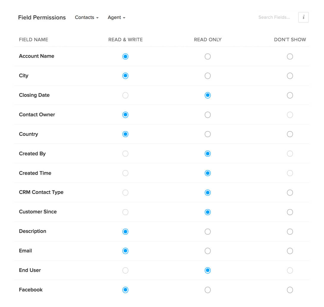Select Don't Show for Email
Viewport: 324px width, 307px height.
tap(290, 251)
